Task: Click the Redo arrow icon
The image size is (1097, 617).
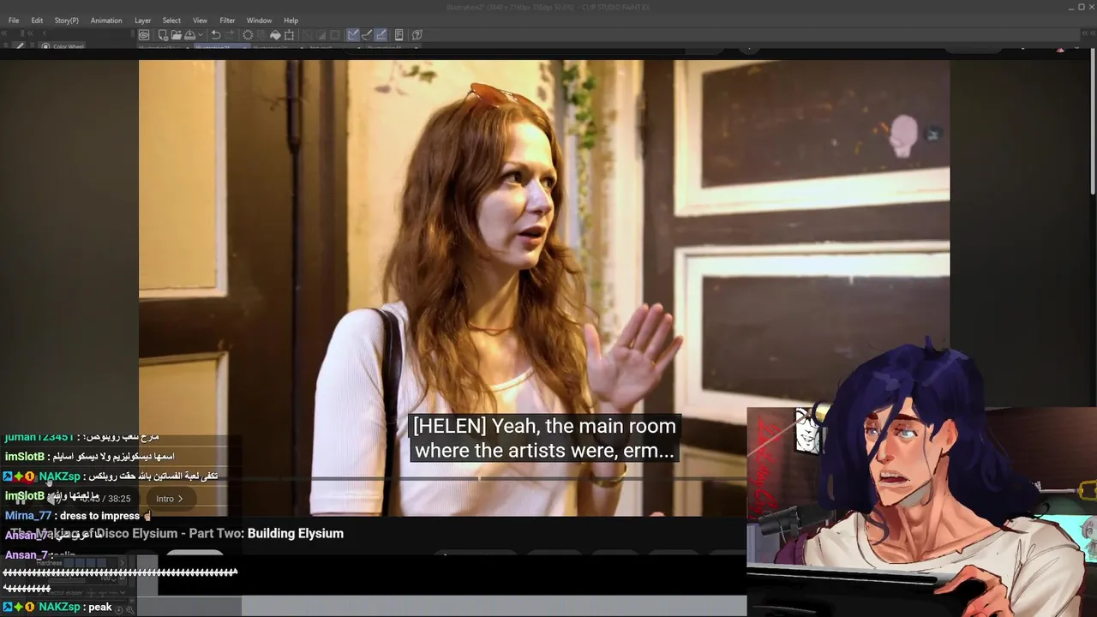Action: (231, 35)
